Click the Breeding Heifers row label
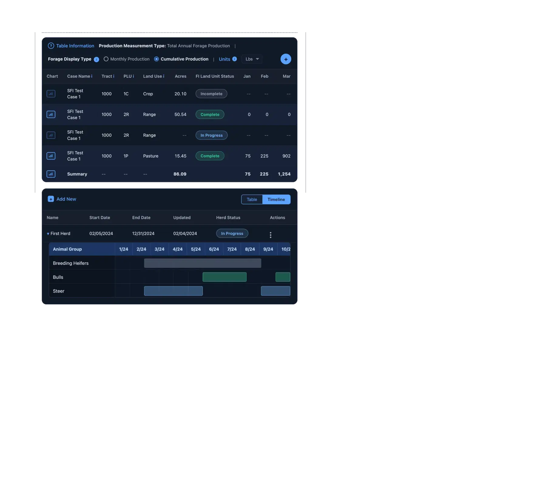The image size is (546, 482). pyautogui.click(x=71, y=263)
